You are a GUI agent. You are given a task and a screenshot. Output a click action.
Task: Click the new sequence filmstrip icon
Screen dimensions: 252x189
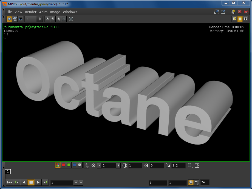click(233, 12)
